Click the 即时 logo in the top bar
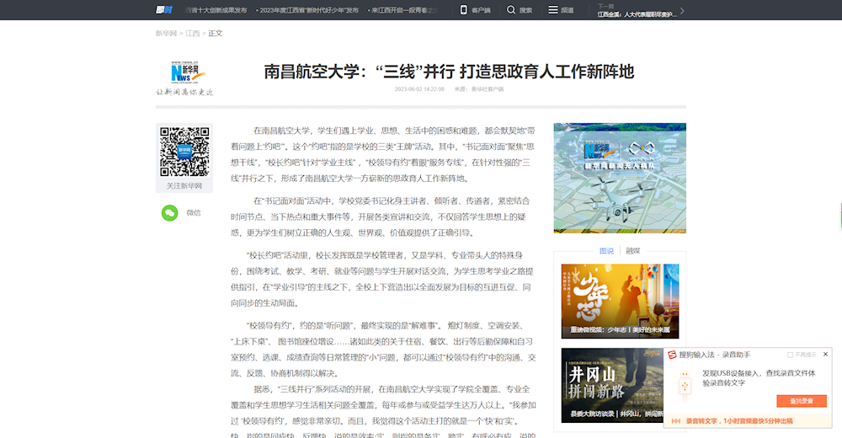This screenshot has height=438, width=842. point(163,10)
